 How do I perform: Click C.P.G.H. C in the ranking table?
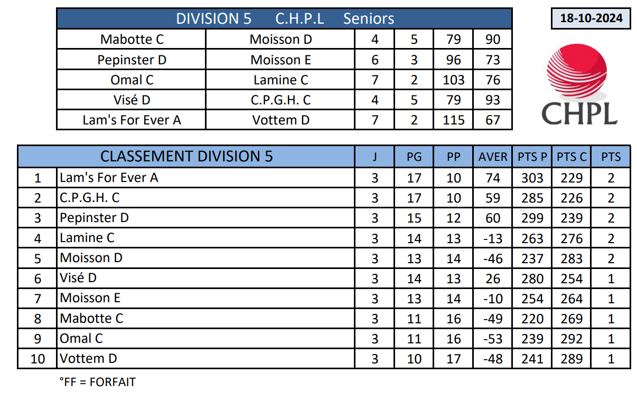90,197
